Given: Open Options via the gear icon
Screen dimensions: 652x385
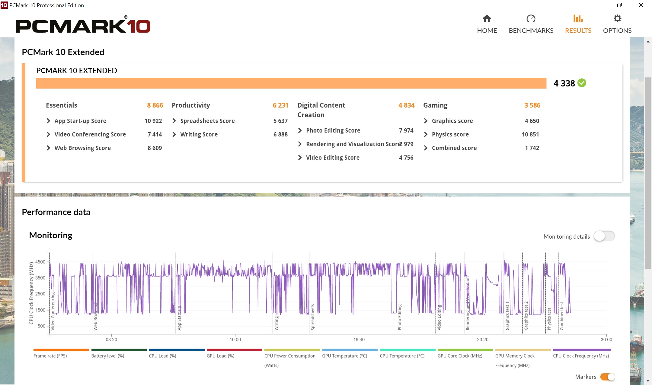Looking at the screenshot, I should (617, 19).
